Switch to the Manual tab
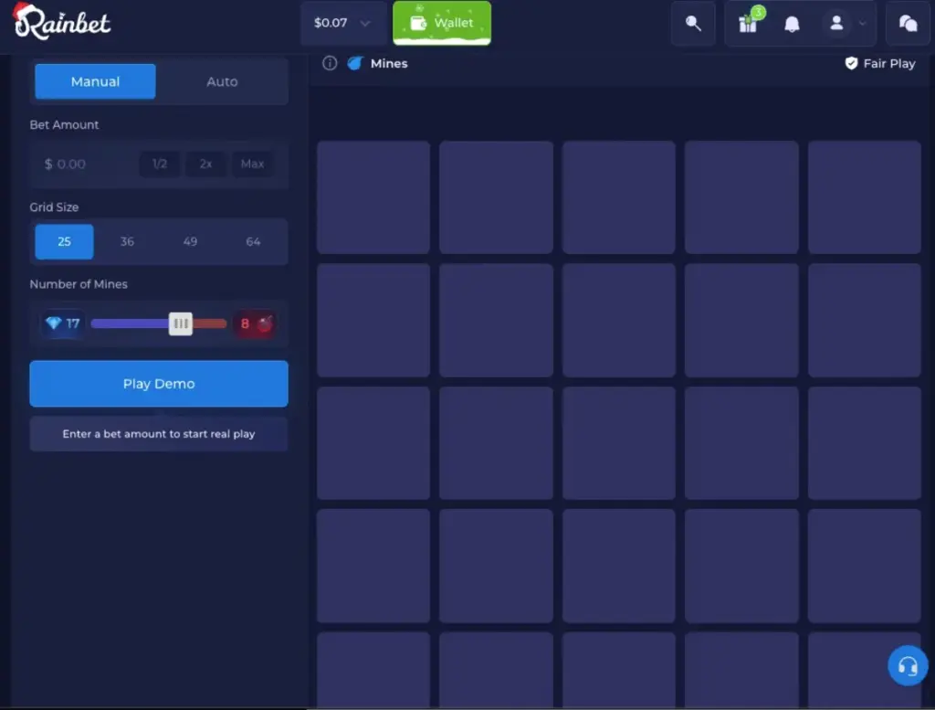Screen dimensions: 935x710 [x=95, y=81]
